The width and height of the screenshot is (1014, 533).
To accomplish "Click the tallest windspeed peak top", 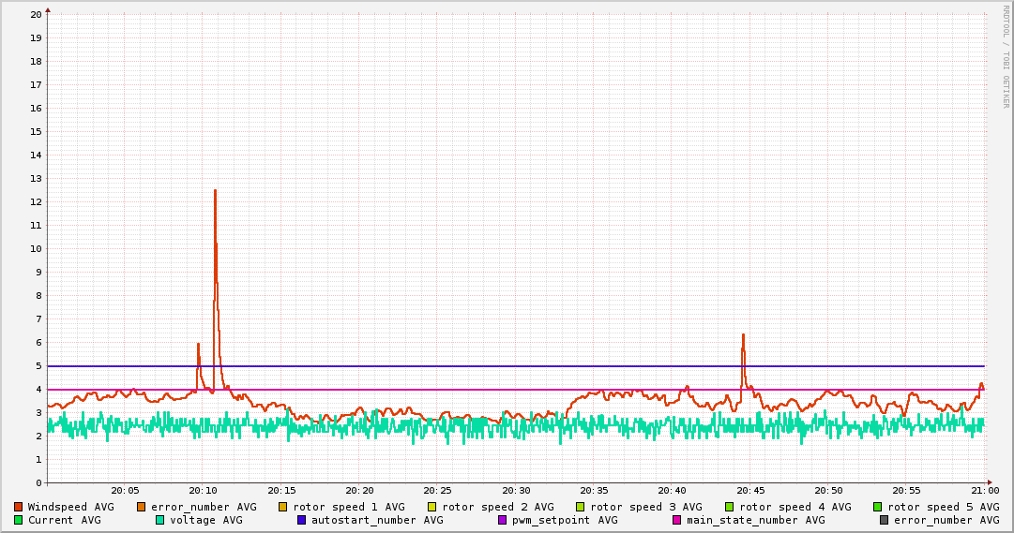I will (x=215, y=191).
